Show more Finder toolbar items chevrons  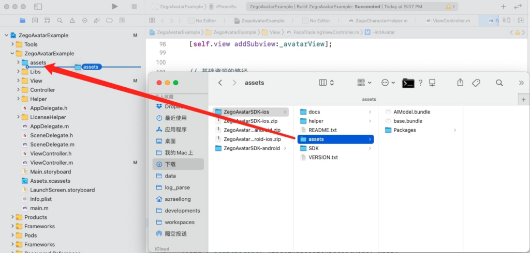click(521, 83)
